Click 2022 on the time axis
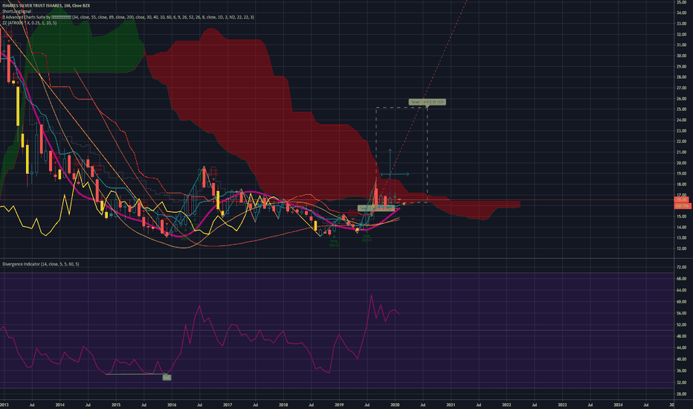The height and width of the screenshot is (409, 693). [506, 405]
